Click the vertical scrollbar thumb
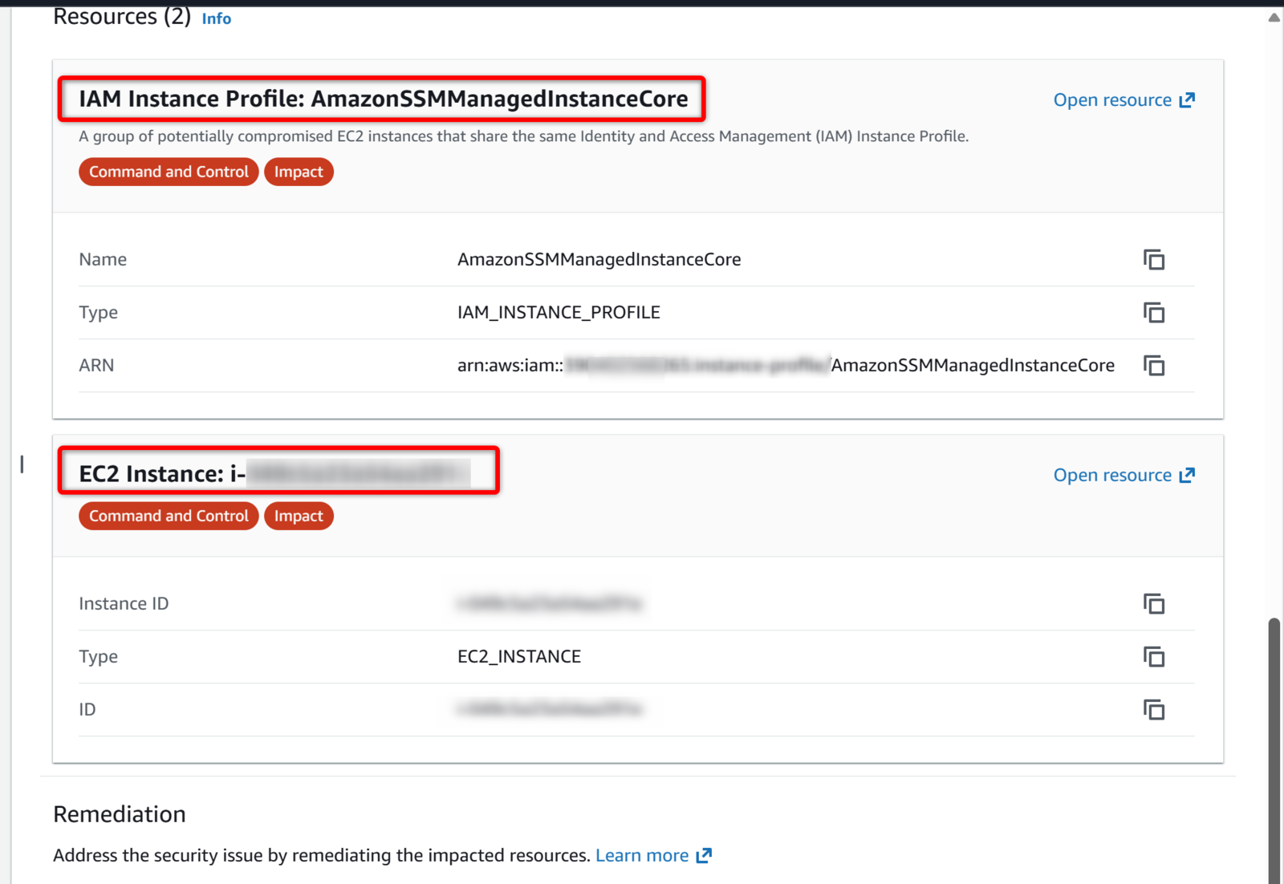This screenshot has height=884, width=1284. click(x=1274, y=750)
